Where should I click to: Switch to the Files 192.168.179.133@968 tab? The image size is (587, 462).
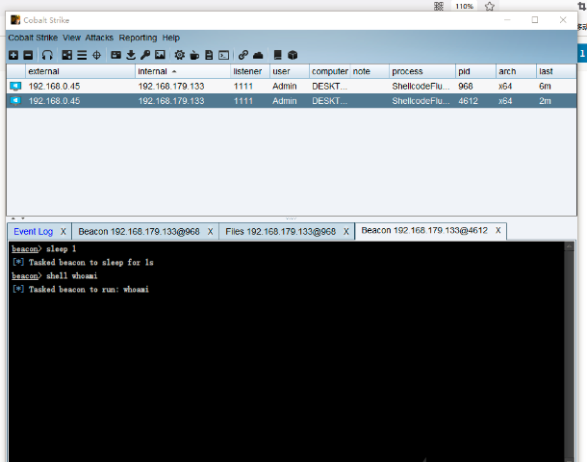point(280,232)
